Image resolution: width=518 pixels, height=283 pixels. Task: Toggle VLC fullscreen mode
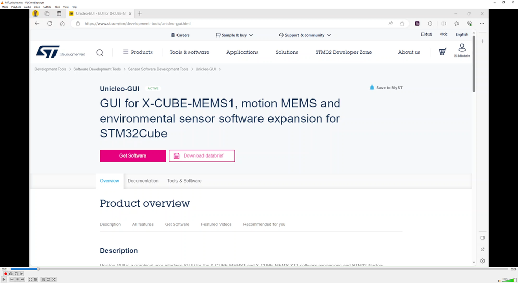pyautogui.click(x=31, y=279)
